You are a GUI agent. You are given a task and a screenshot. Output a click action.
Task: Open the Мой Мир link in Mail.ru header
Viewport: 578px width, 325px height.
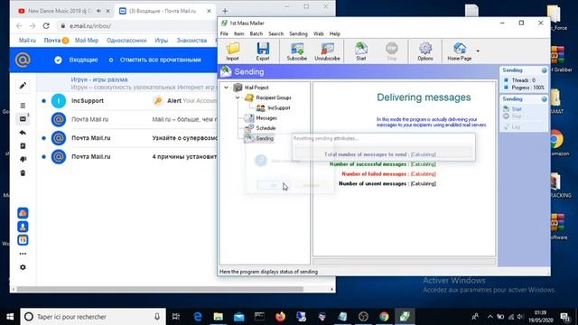point(87,40)
